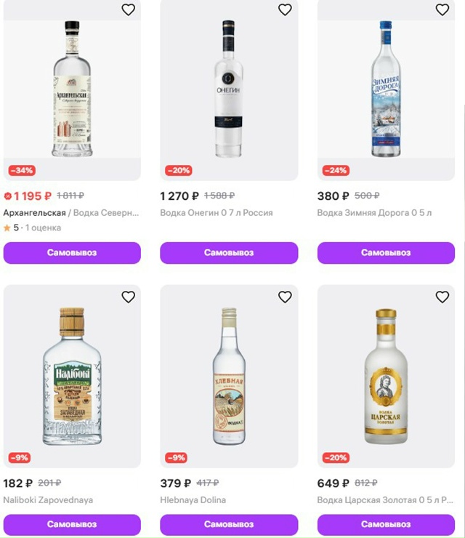The height and width of the screenshot is (538, 465).
Task: Favorite Царская Золотая vodka via heart
Action: tap(442, 297)
